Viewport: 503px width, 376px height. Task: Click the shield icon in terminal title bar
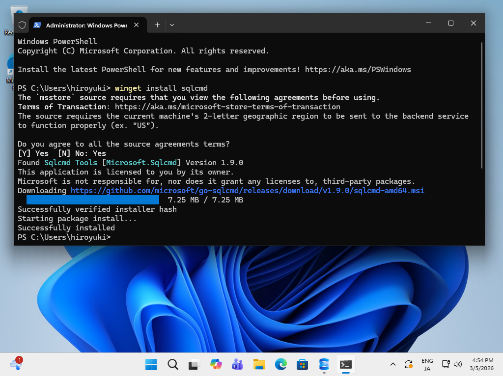click(x=22, y=25)
